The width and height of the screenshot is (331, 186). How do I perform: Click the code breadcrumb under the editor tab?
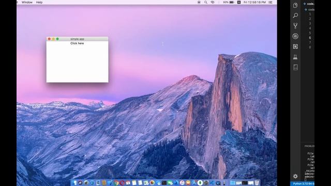coord(310,9)
